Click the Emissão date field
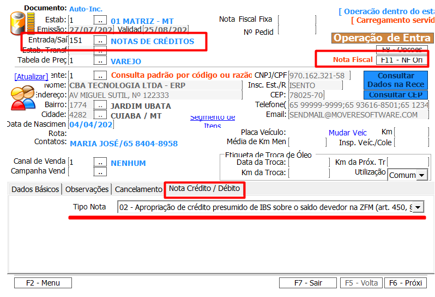Image resolution: width=435 pixels, height=297 pixels. coord(90,29)
